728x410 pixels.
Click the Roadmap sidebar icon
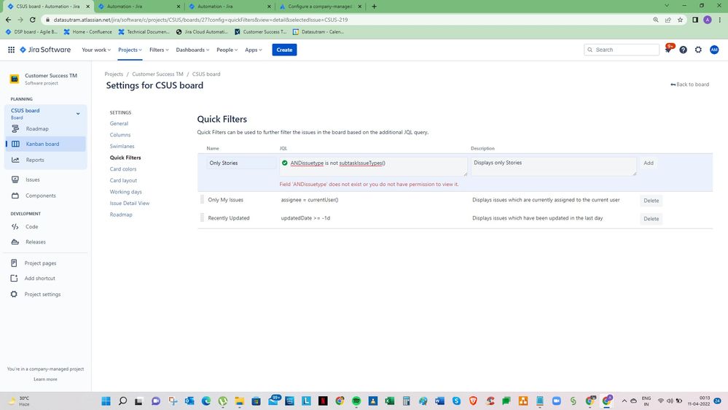tap(15, 129)
